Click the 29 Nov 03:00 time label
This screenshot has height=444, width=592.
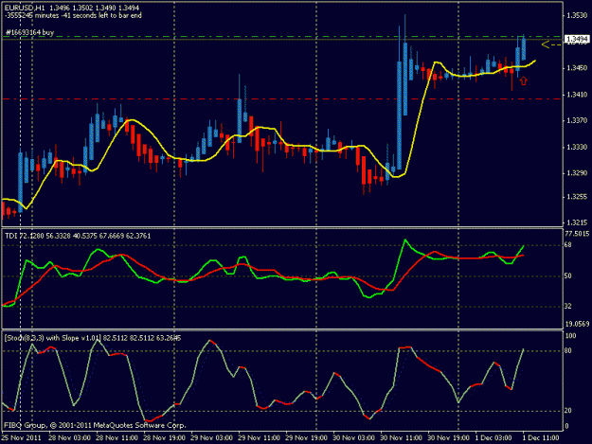(211, 438)
